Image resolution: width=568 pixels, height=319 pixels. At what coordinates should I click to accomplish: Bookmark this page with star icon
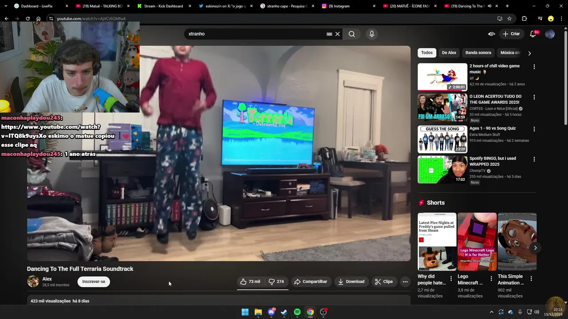509,19
